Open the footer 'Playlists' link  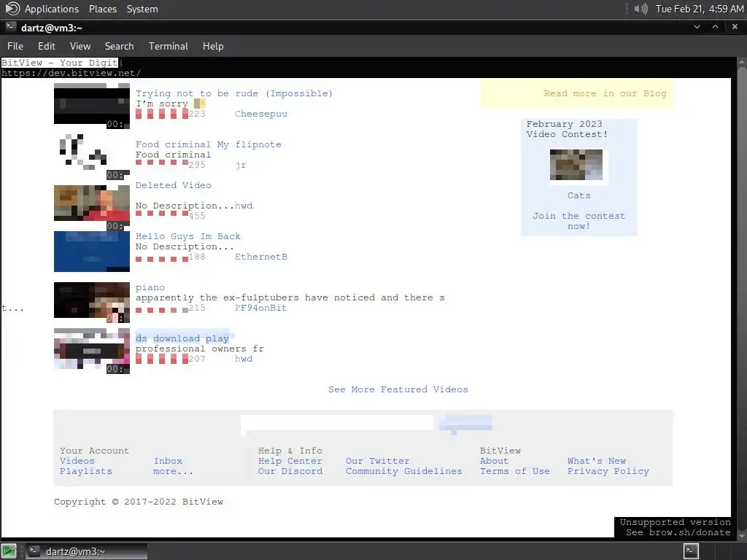pos(86,471)
